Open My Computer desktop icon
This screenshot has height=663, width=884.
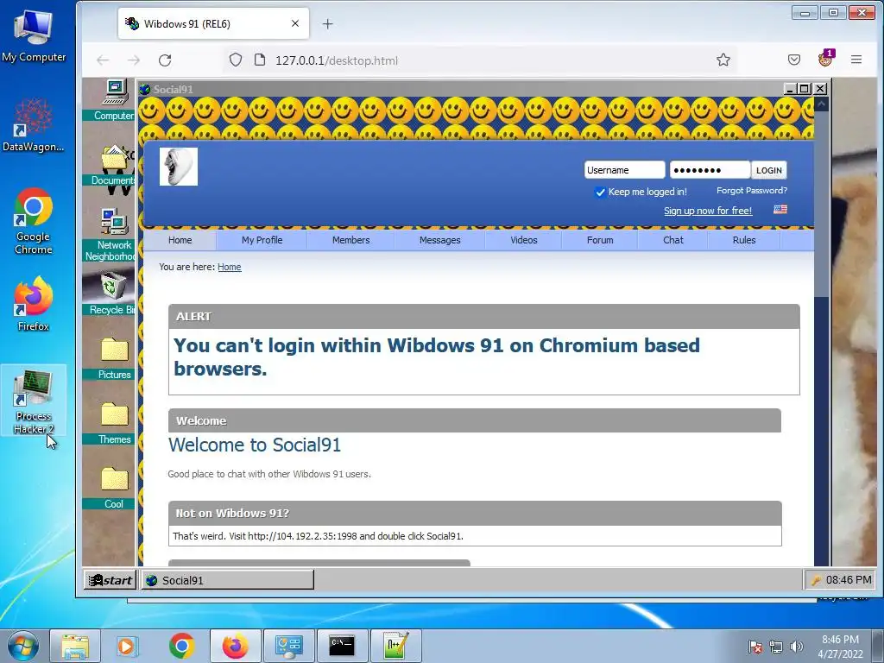[34, 35]
